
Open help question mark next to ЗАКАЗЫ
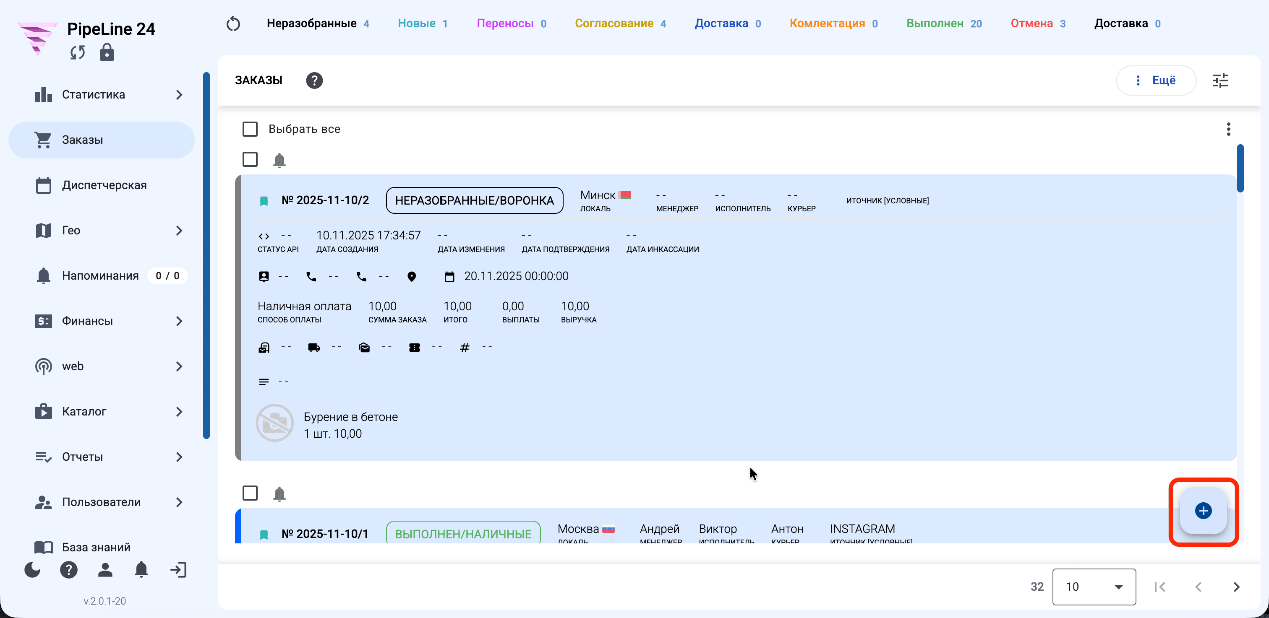[x=314, y=80]
